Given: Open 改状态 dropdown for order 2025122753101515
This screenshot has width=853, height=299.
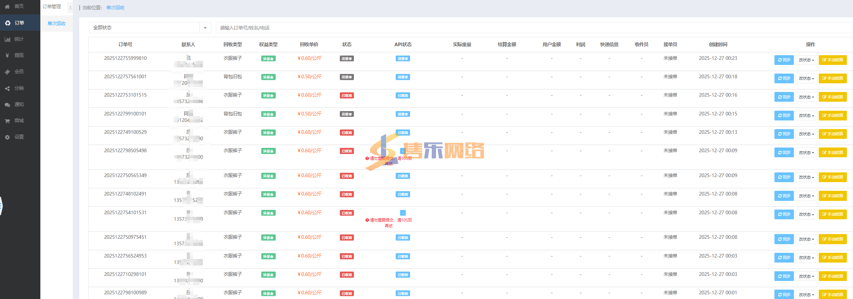Looking at the screenshot, I should click(806, 97).
